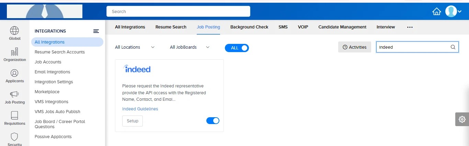The width and height of the screenshot is (469, 146).
Task: Click the Indeed card description text
Action: pos(164,93)
